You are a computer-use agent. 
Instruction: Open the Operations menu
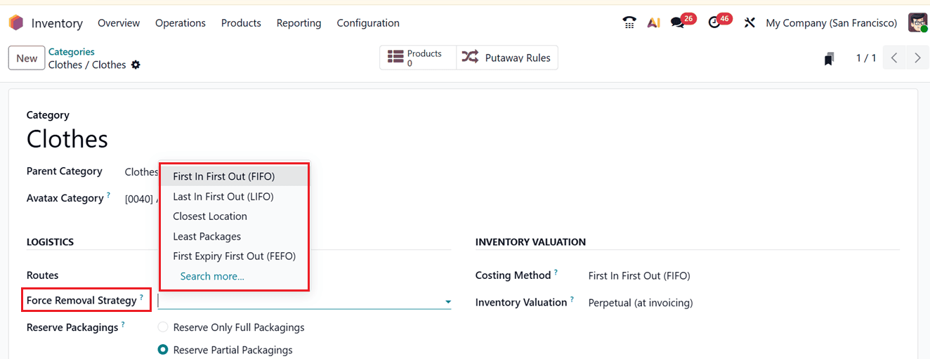[181, 23]
